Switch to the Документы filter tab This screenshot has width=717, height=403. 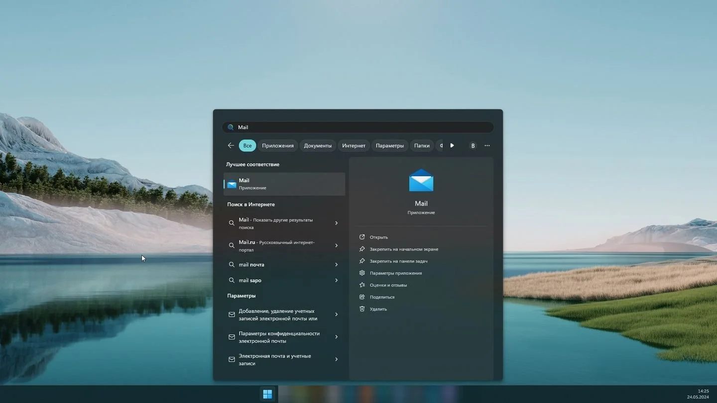318,146
